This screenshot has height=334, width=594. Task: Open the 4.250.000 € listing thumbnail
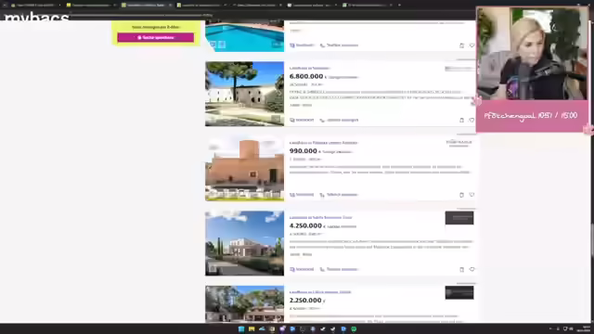[x=244, y=243]
